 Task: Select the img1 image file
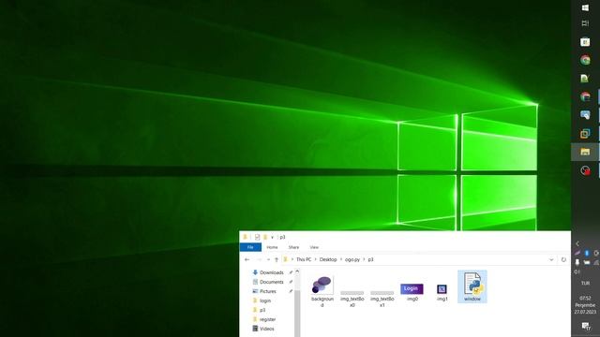(442, 292)
